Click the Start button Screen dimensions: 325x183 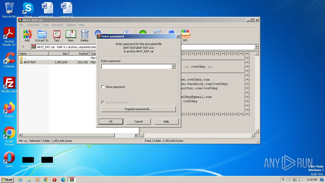[x=7, y=180]
